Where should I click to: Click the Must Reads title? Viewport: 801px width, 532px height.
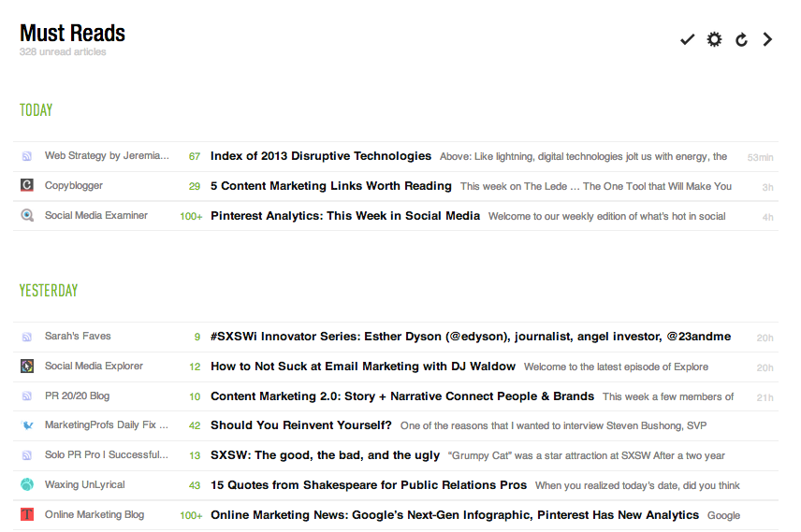pos(73,33)
